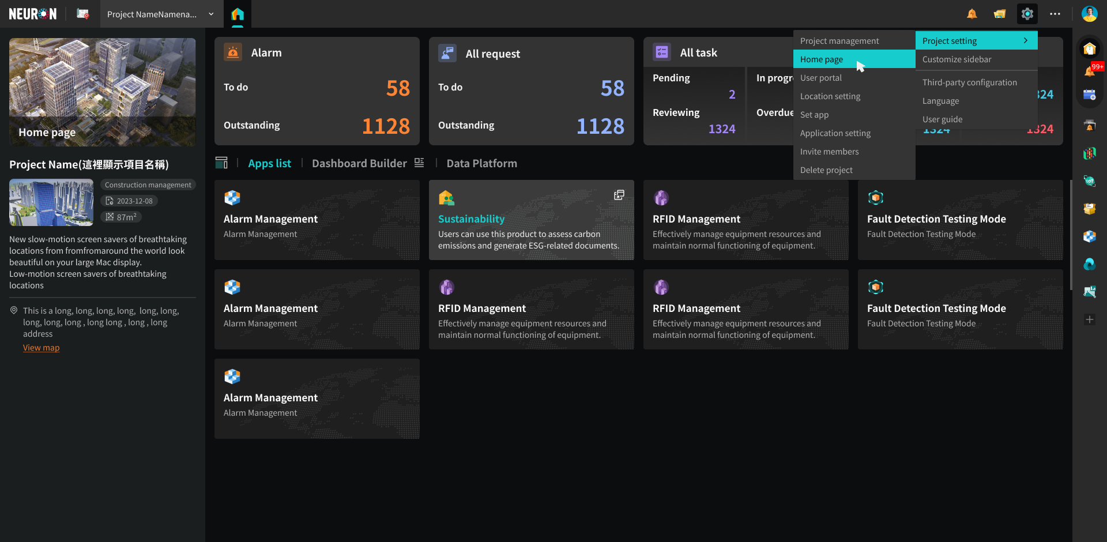The image size is (1107, 542).
Task: Open the IoT app in right sidebar
Action: 1089,181
